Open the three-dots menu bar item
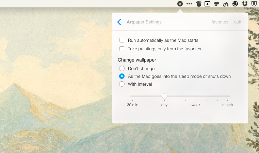 click(x=189, y=4)
